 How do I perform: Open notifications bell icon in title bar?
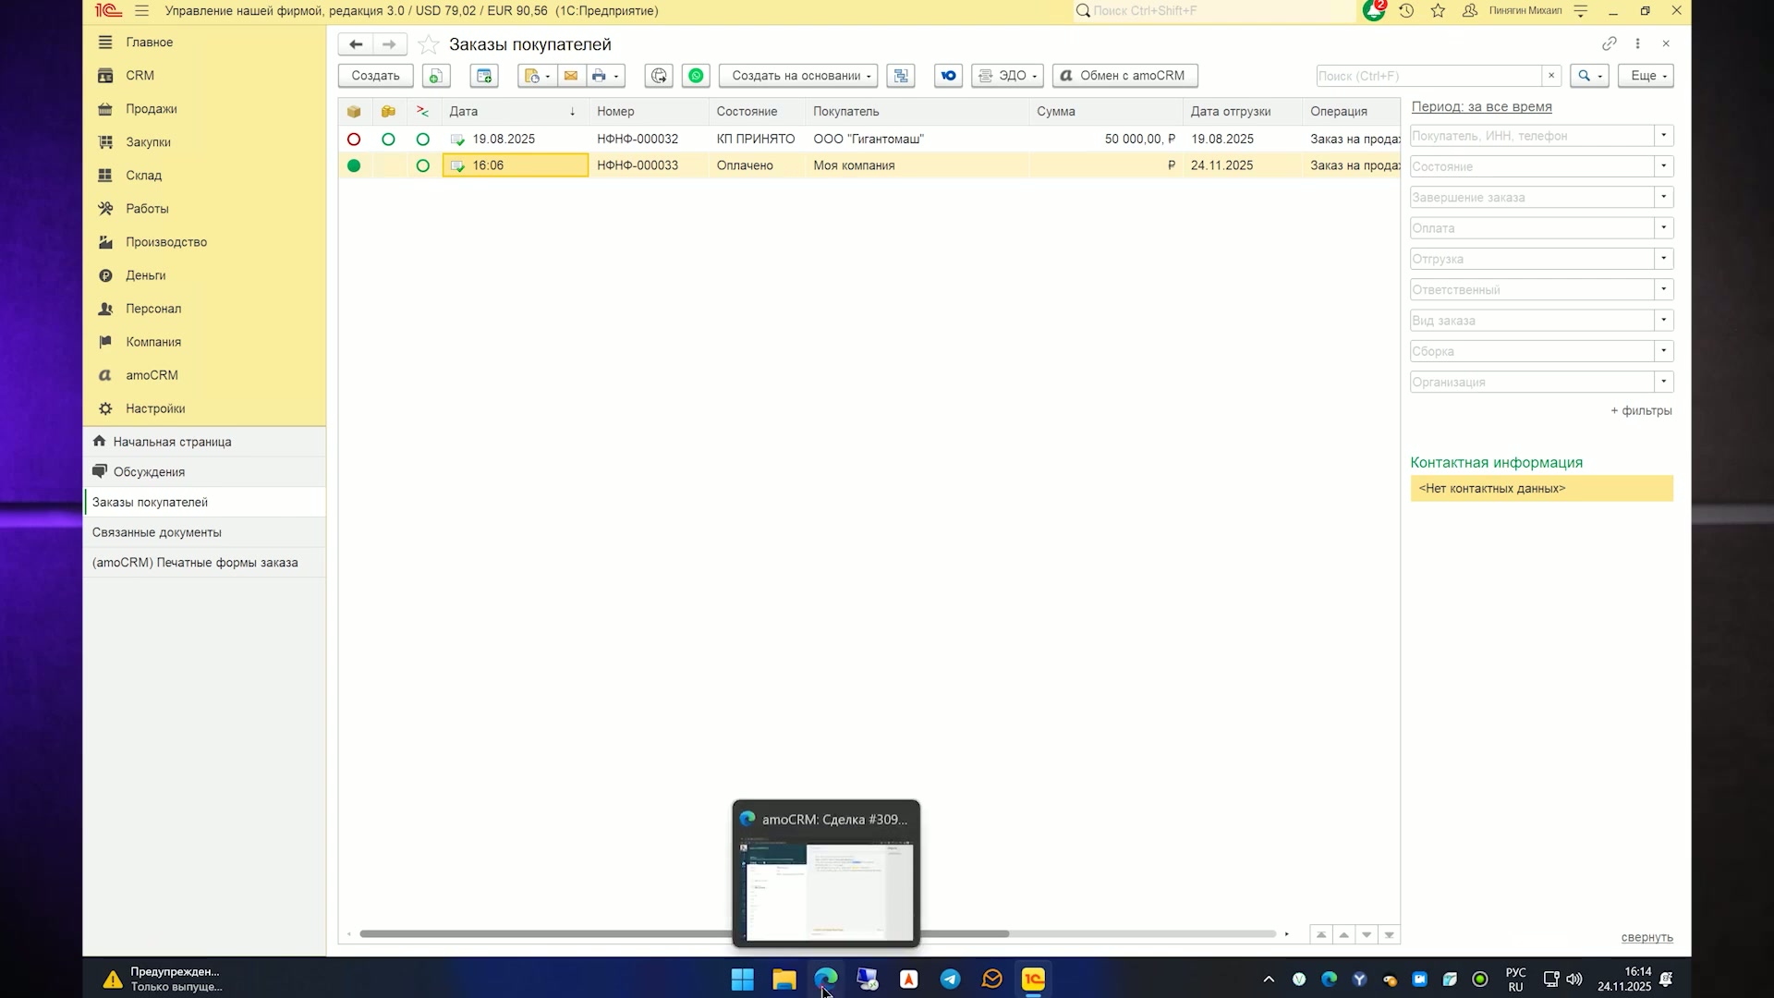pos(1374,11)
